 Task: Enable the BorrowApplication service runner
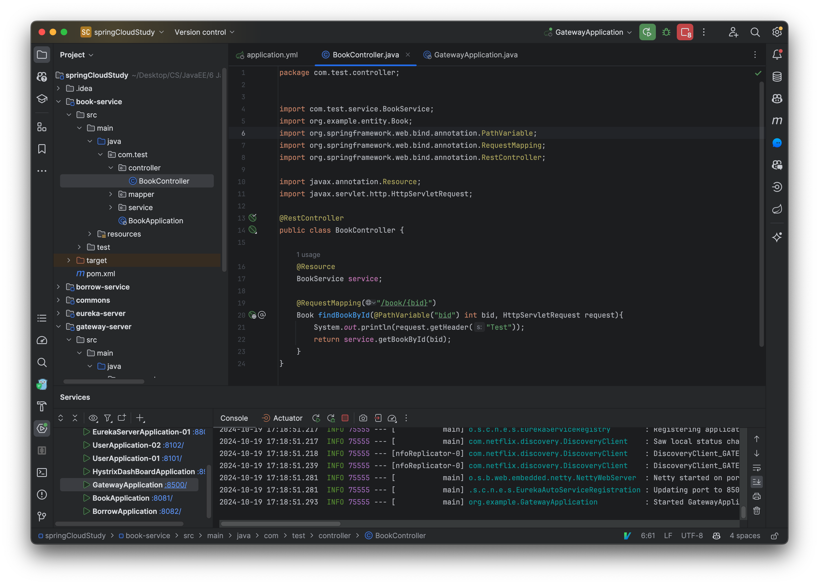click(85, 510)
